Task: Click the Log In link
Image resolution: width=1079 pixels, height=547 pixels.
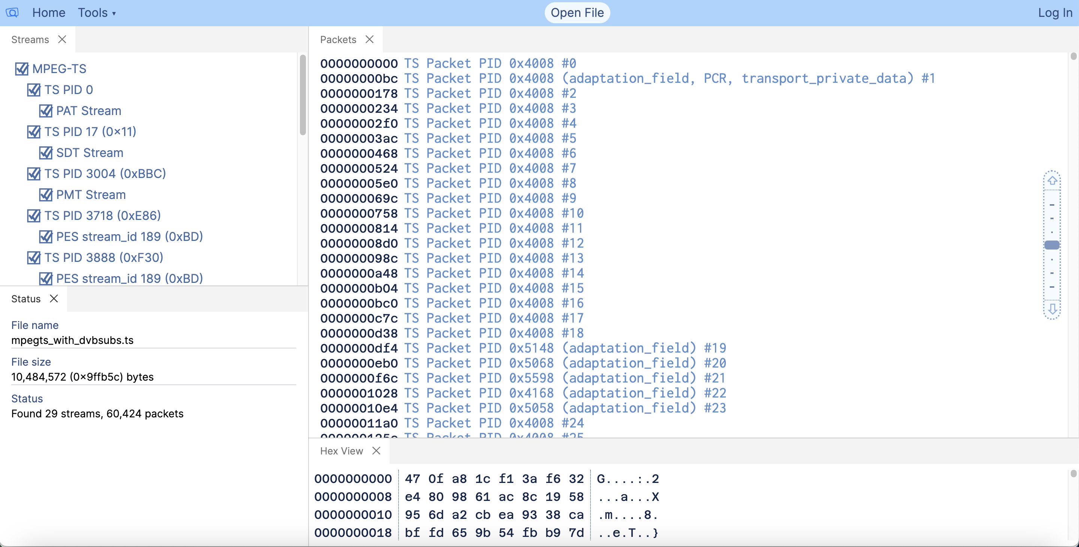Action: (x=1054, y=13)
